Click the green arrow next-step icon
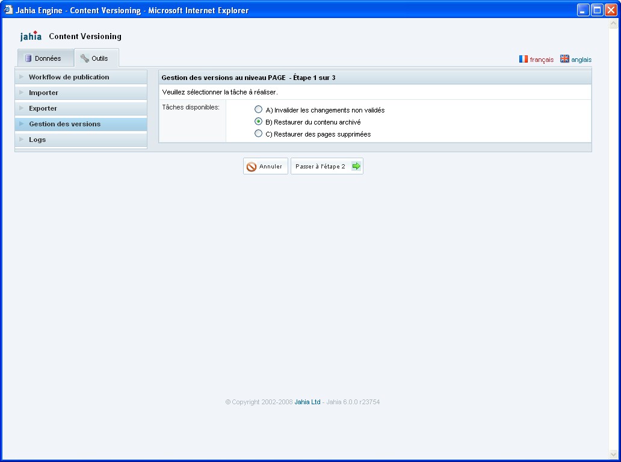 tap(356, 166)
